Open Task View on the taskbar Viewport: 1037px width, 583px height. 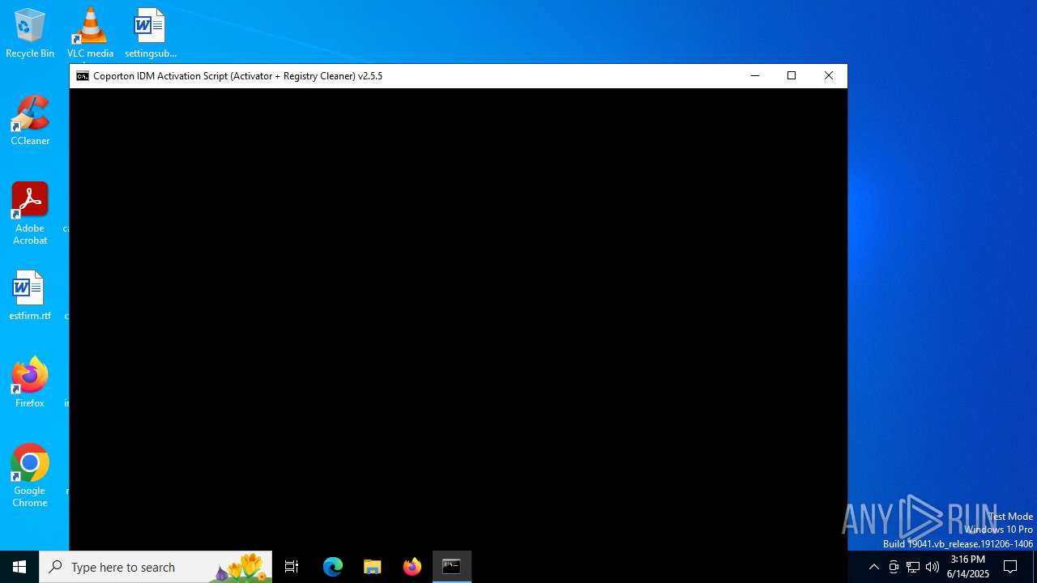coord(292,567)
